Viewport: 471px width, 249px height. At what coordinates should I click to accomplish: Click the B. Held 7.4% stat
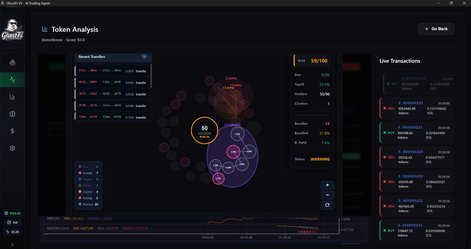pos(312,143)
